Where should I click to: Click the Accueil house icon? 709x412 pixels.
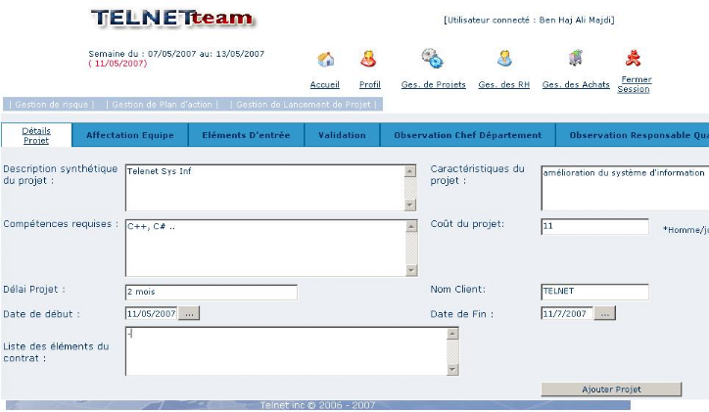(325, 59)
